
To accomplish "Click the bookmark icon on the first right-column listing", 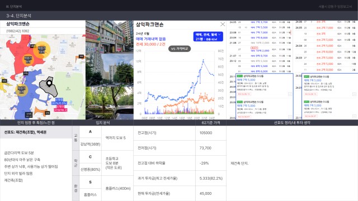I will click(354, 94).
